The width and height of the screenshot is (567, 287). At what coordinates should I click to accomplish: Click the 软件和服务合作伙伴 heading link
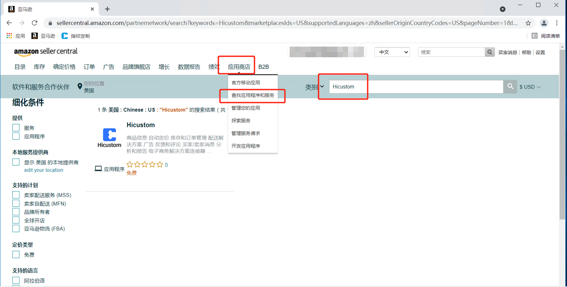[41, 87]
